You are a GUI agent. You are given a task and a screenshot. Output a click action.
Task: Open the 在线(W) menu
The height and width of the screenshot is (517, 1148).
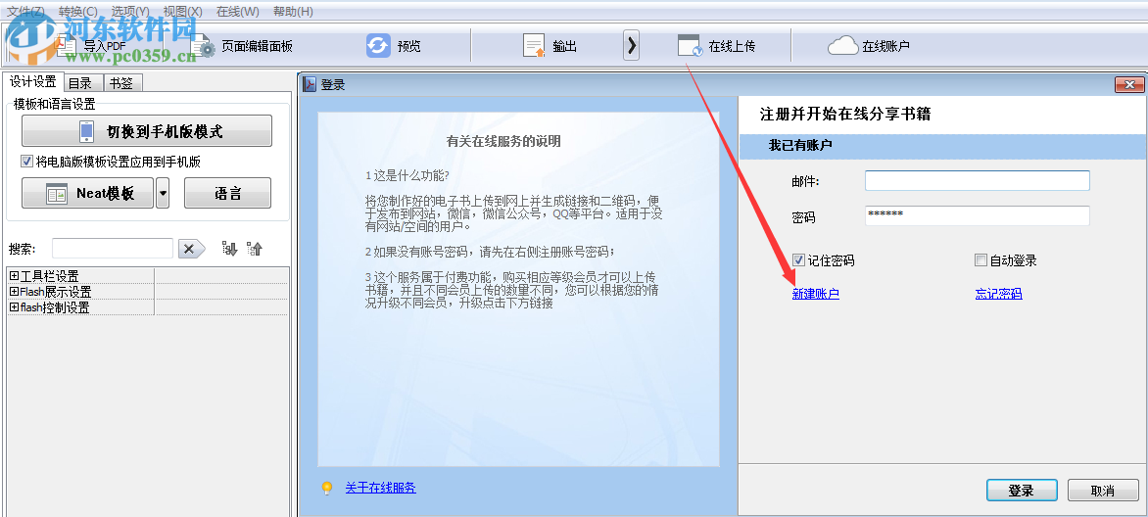(x=237, y=12)
